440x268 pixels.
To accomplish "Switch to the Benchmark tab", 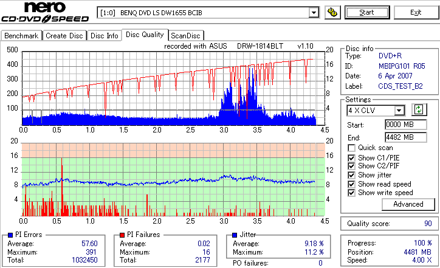I will pos(21,36).
